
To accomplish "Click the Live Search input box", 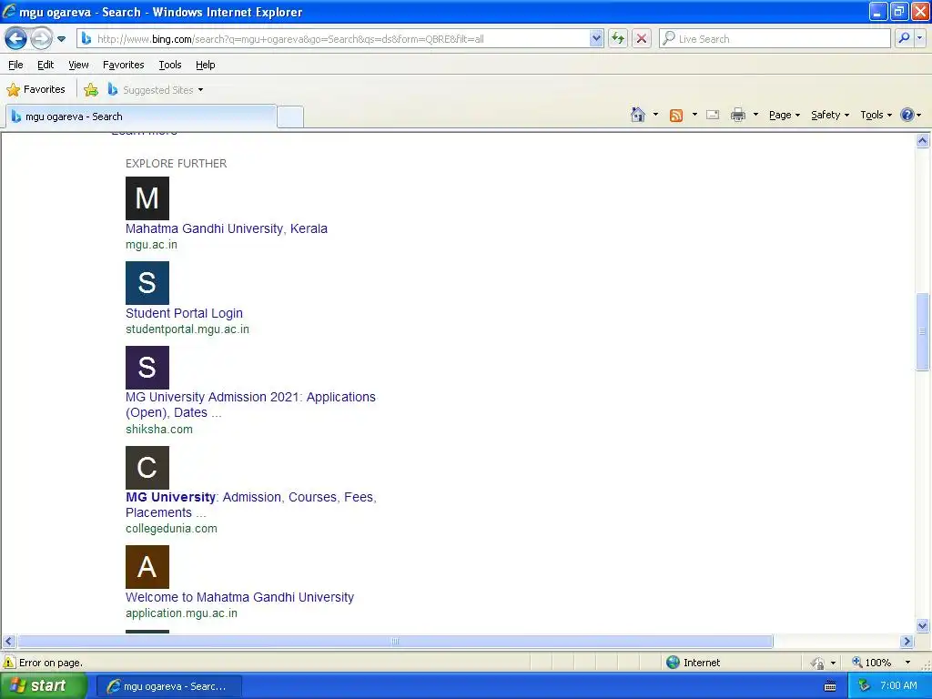I will coord(775,39).
